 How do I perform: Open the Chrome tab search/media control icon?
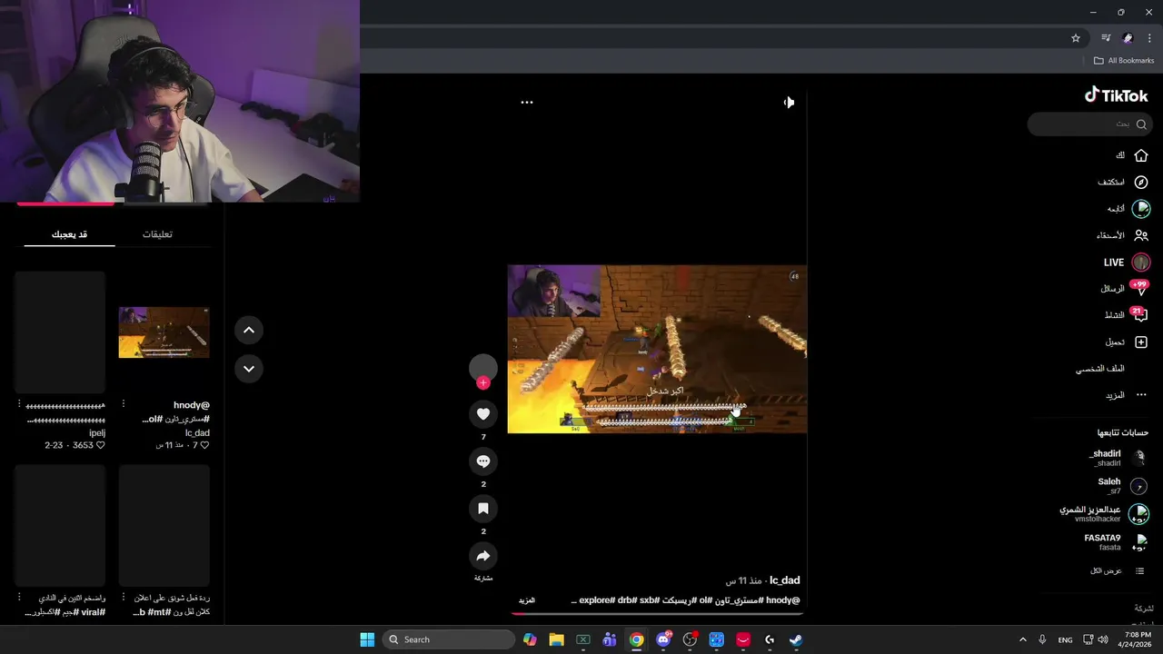coord(1106,38)
